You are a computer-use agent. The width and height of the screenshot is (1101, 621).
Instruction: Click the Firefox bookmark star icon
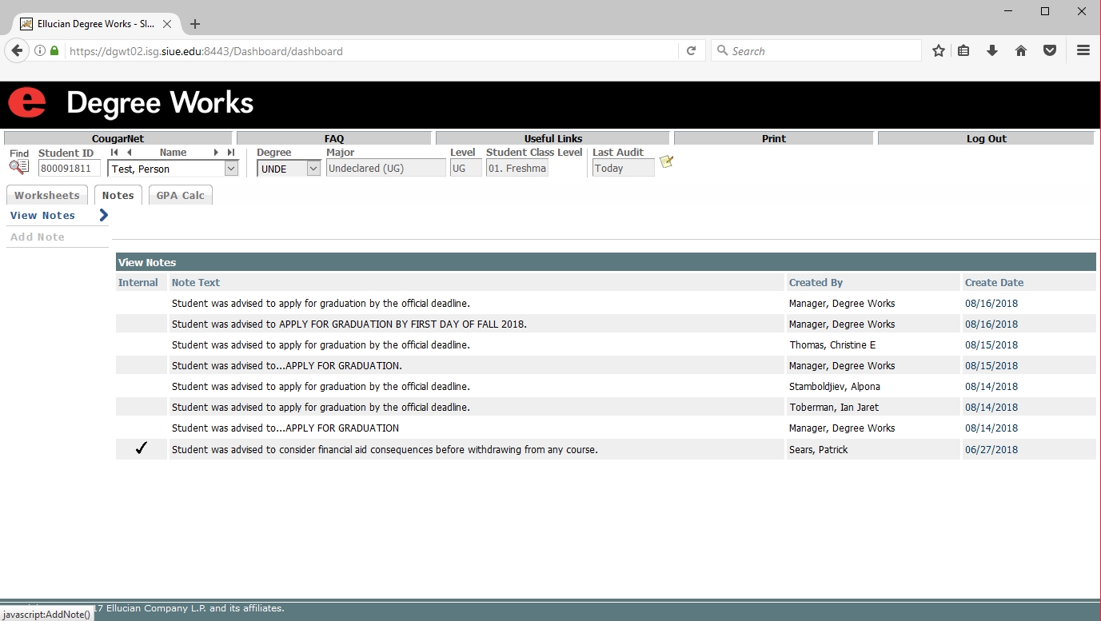pyautogui.click(x=939, y=50)
